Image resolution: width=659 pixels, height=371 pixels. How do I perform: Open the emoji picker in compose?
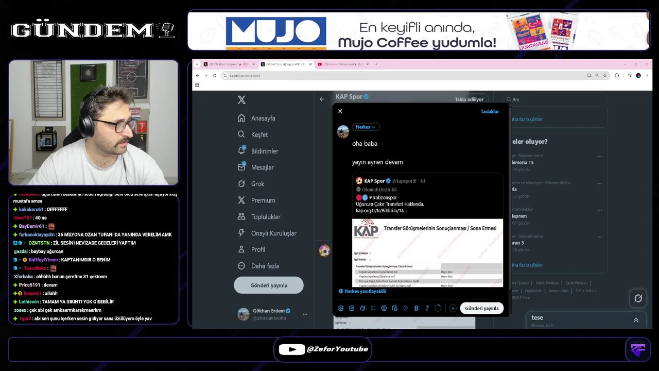(x=384, y=308)
